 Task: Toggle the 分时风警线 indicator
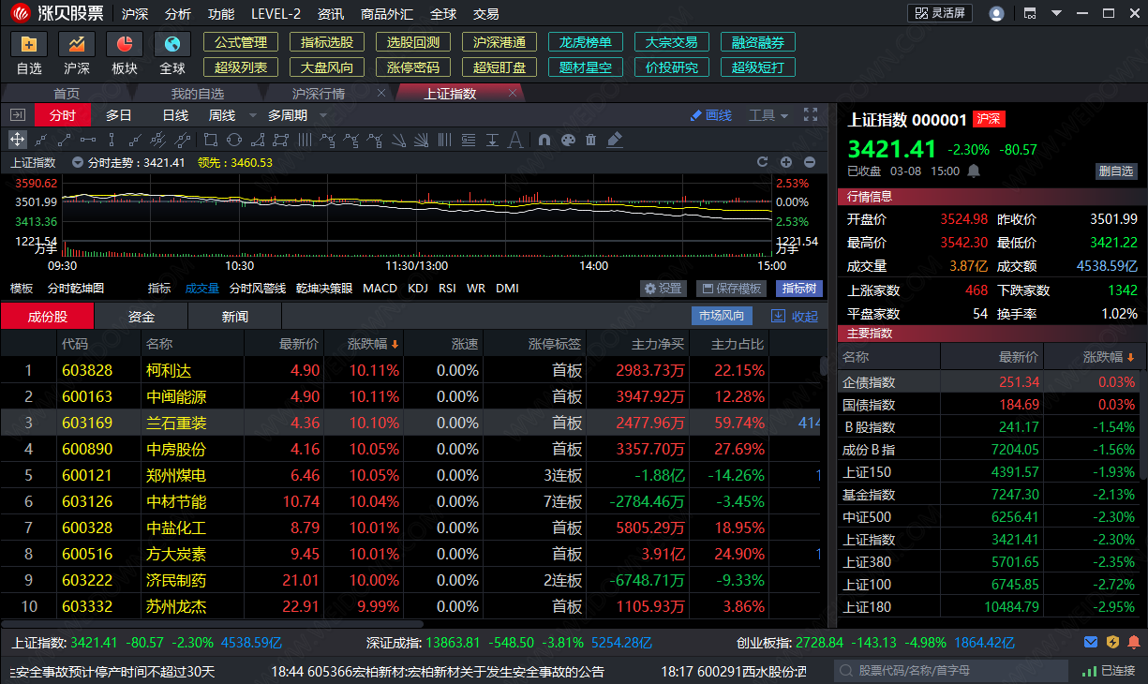coord(258,289)
